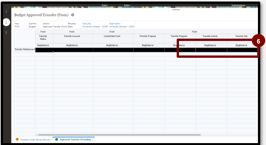
Task: Select vertical tab 2 in the sidebar
Action: pos(6,22)
